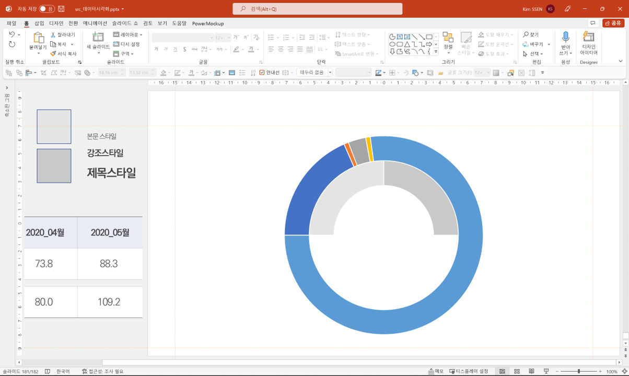Click the search box (검색)
Screen dimensions: 629x376
click(x=318, y=9)
